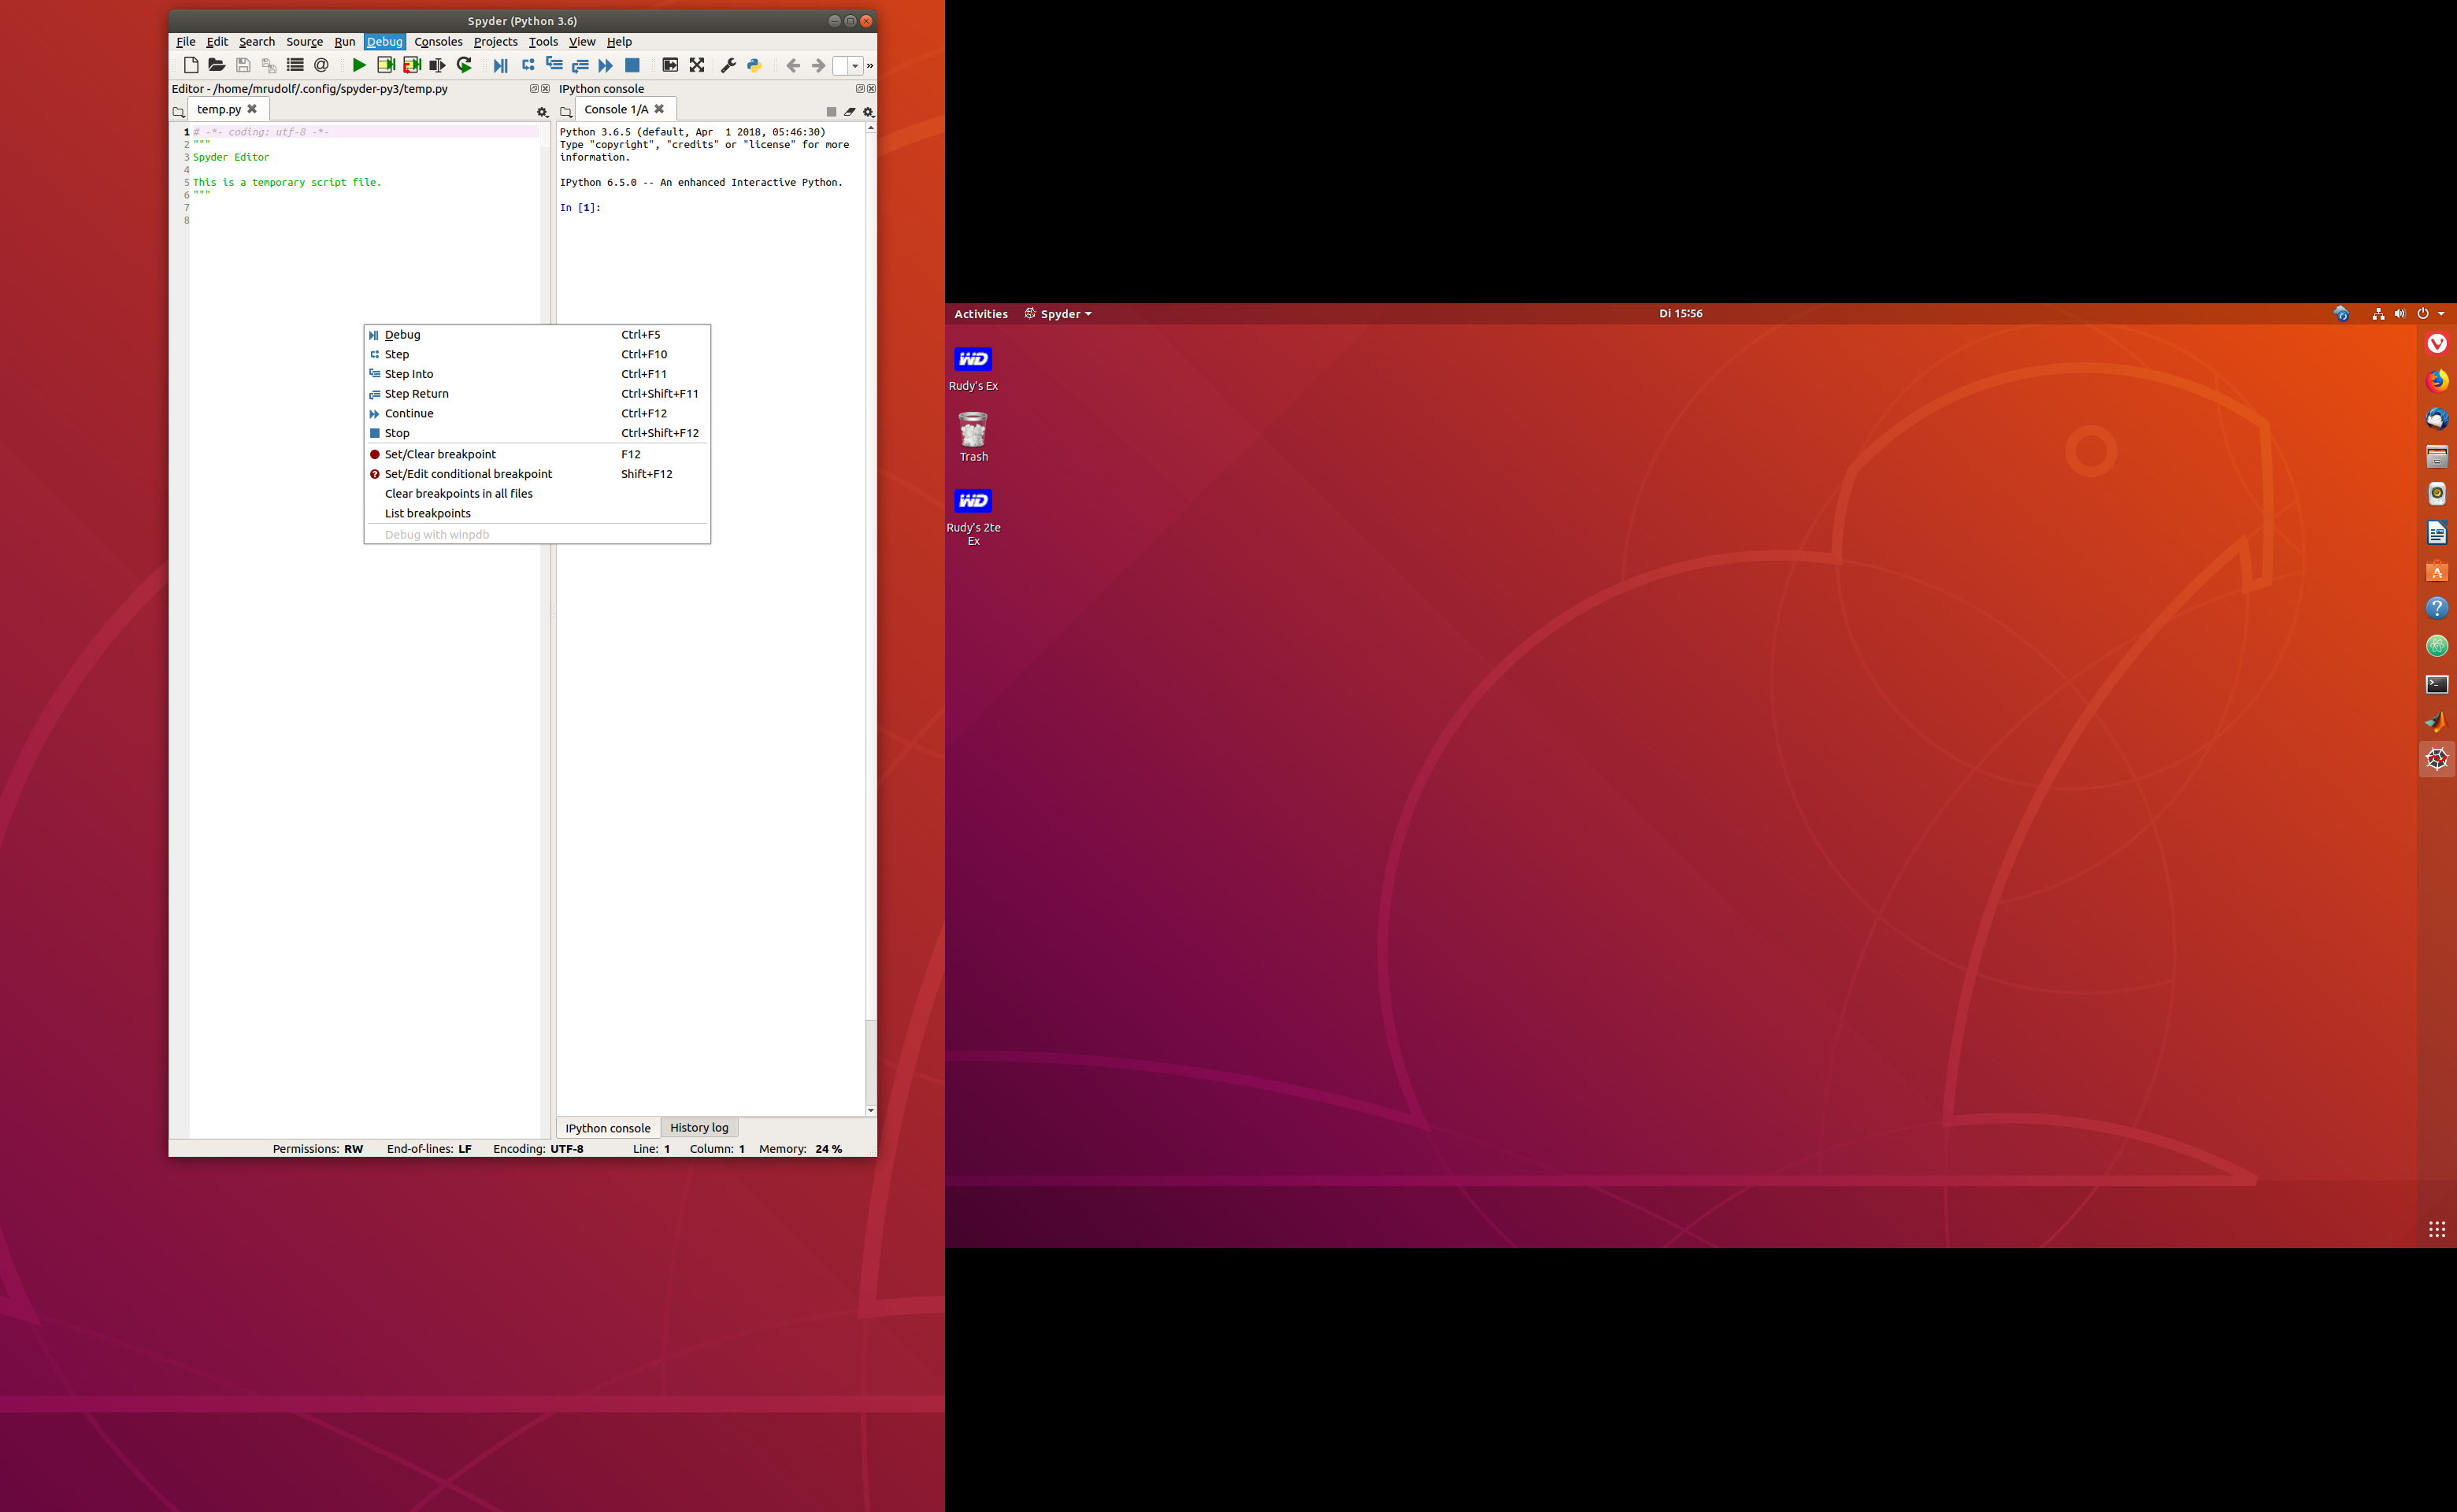2457x1512 pixels.
Task: Open the Python path manager icon
Action: click(753, 65)
